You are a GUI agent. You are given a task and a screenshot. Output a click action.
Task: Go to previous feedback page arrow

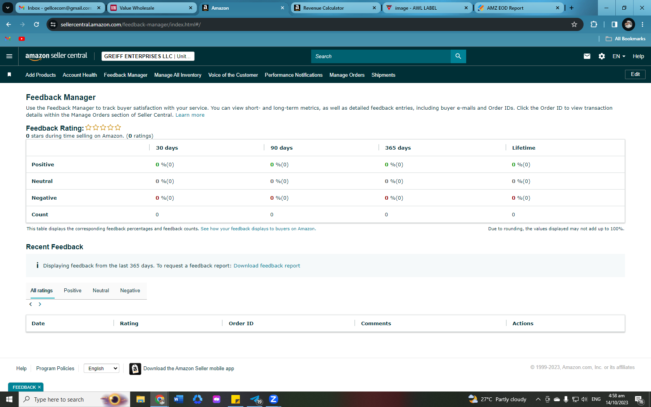click(x=31, y=304)
